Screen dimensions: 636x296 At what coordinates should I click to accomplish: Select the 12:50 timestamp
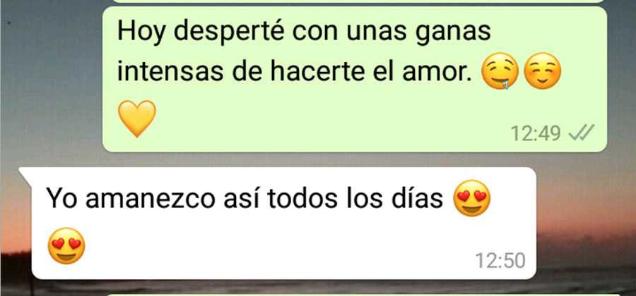pos(500,261)
